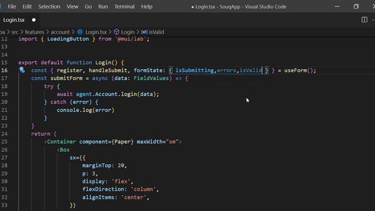375x211 pixels.
Task: Click 'register' on line 16
Action: tap(70, 70)
